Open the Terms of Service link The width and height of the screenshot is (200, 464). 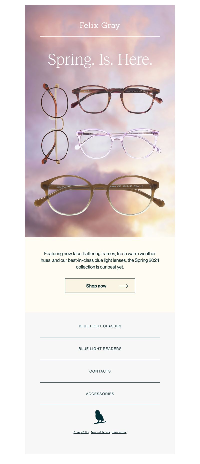click(x=100, y=432)
